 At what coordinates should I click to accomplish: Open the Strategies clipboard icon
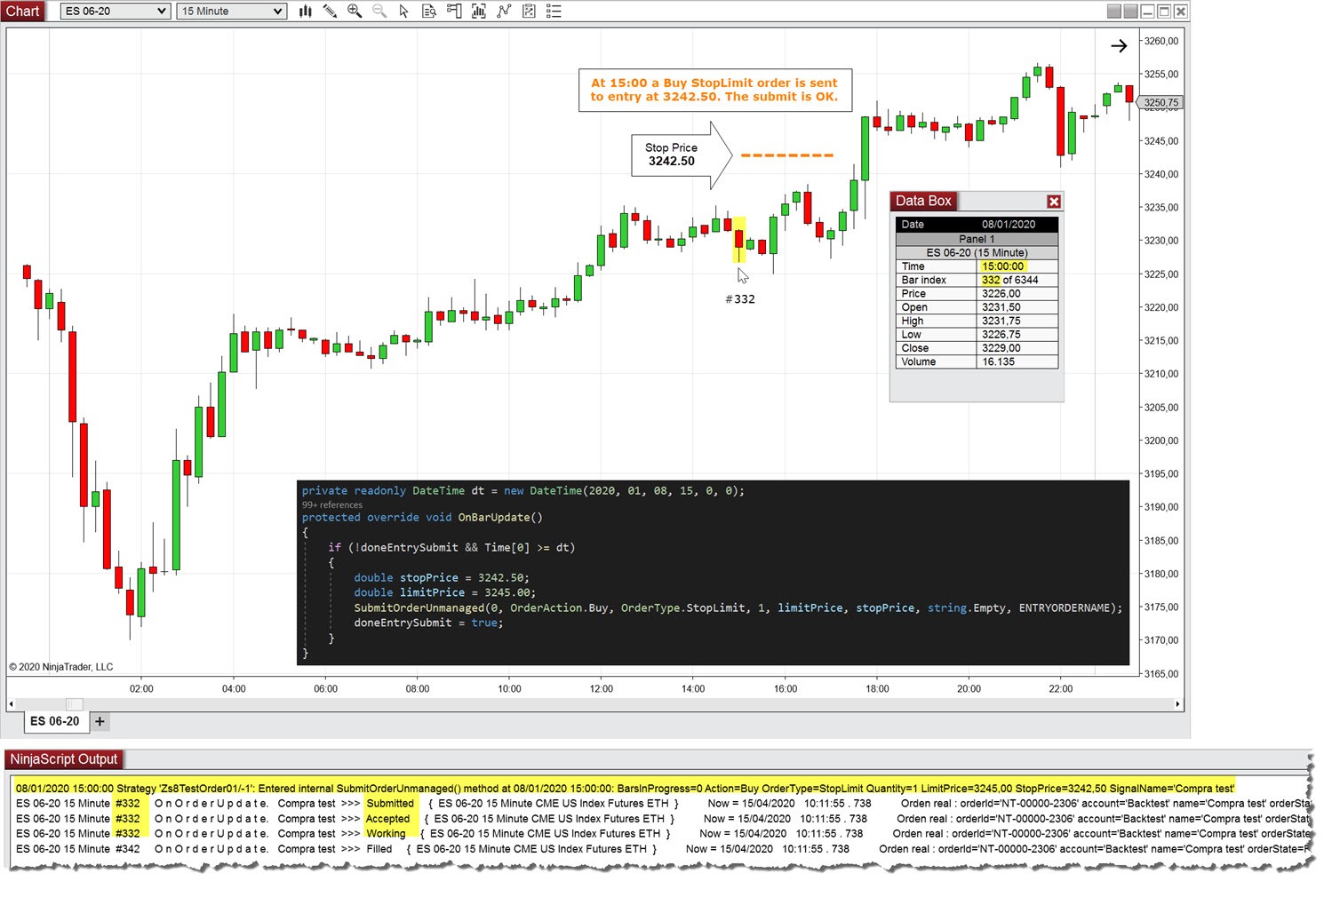tap(528, 11)
